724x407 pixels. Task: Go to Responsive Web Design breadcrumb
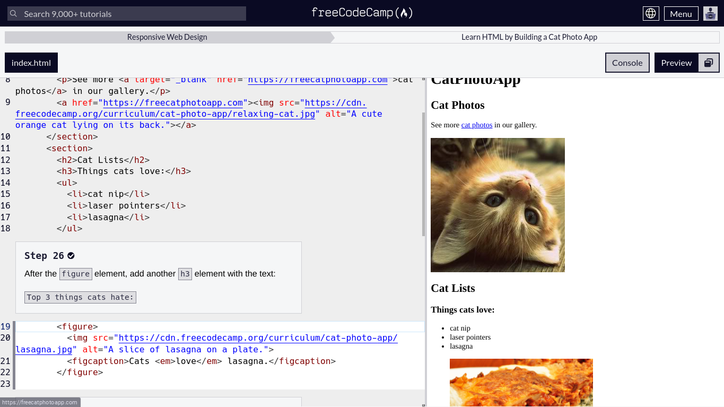(x=167, y=37)
